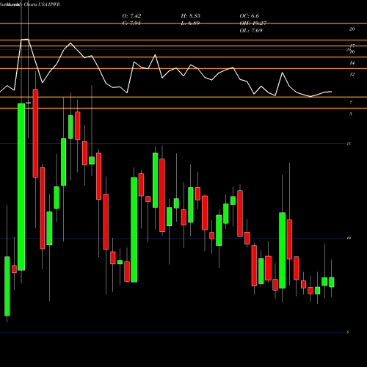Click the high price "H: 8.85"

point(191,16)
